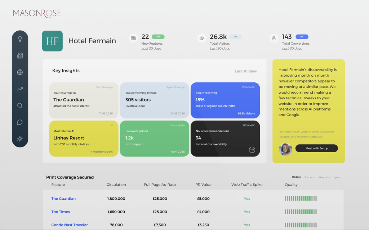Open the Conde Nast Traveler link
Image resolution: width=369 pixels, height=230 pixels.
point(70,225)
